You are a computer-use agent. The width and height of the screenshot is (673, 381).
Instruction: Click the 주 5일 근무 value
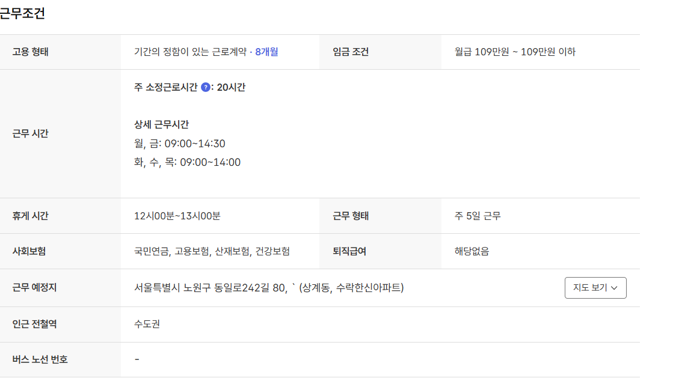pos(478,216)
